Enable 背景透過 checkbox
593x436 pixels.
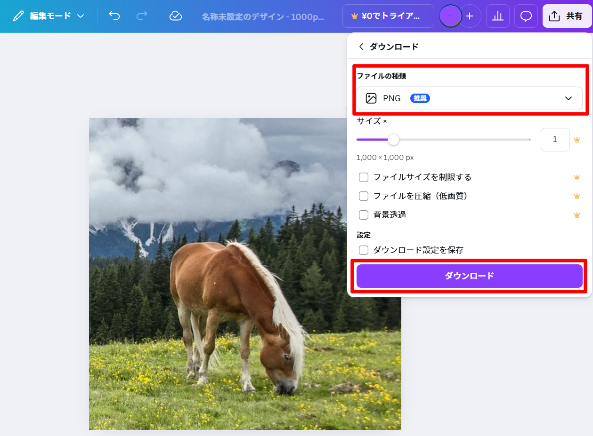click(364, 215)
